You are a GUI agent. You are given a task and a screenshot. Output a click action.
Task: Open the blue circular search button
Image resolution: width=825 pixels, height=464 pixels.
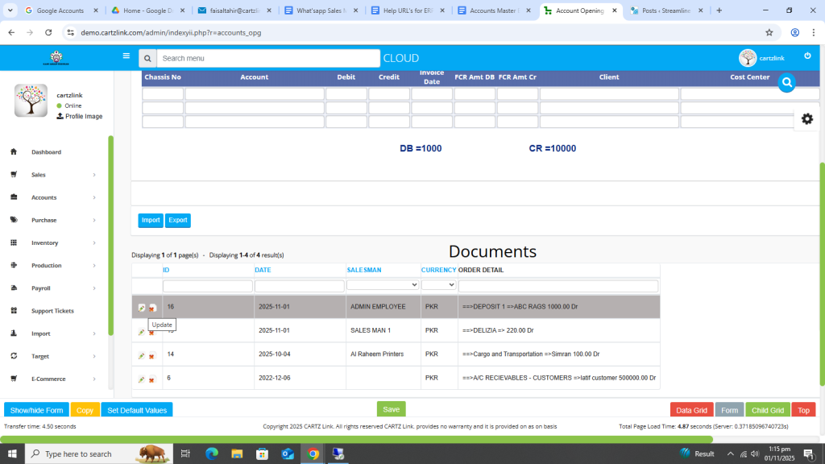pyautogui.click(x=787, y=82)
